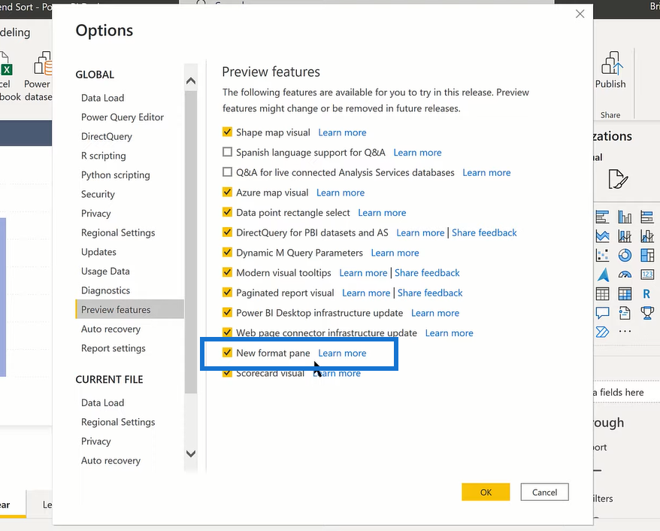Select the trophy scorecard visual icon
Viewport: 660px width, 531px height.
click(647, 313)
